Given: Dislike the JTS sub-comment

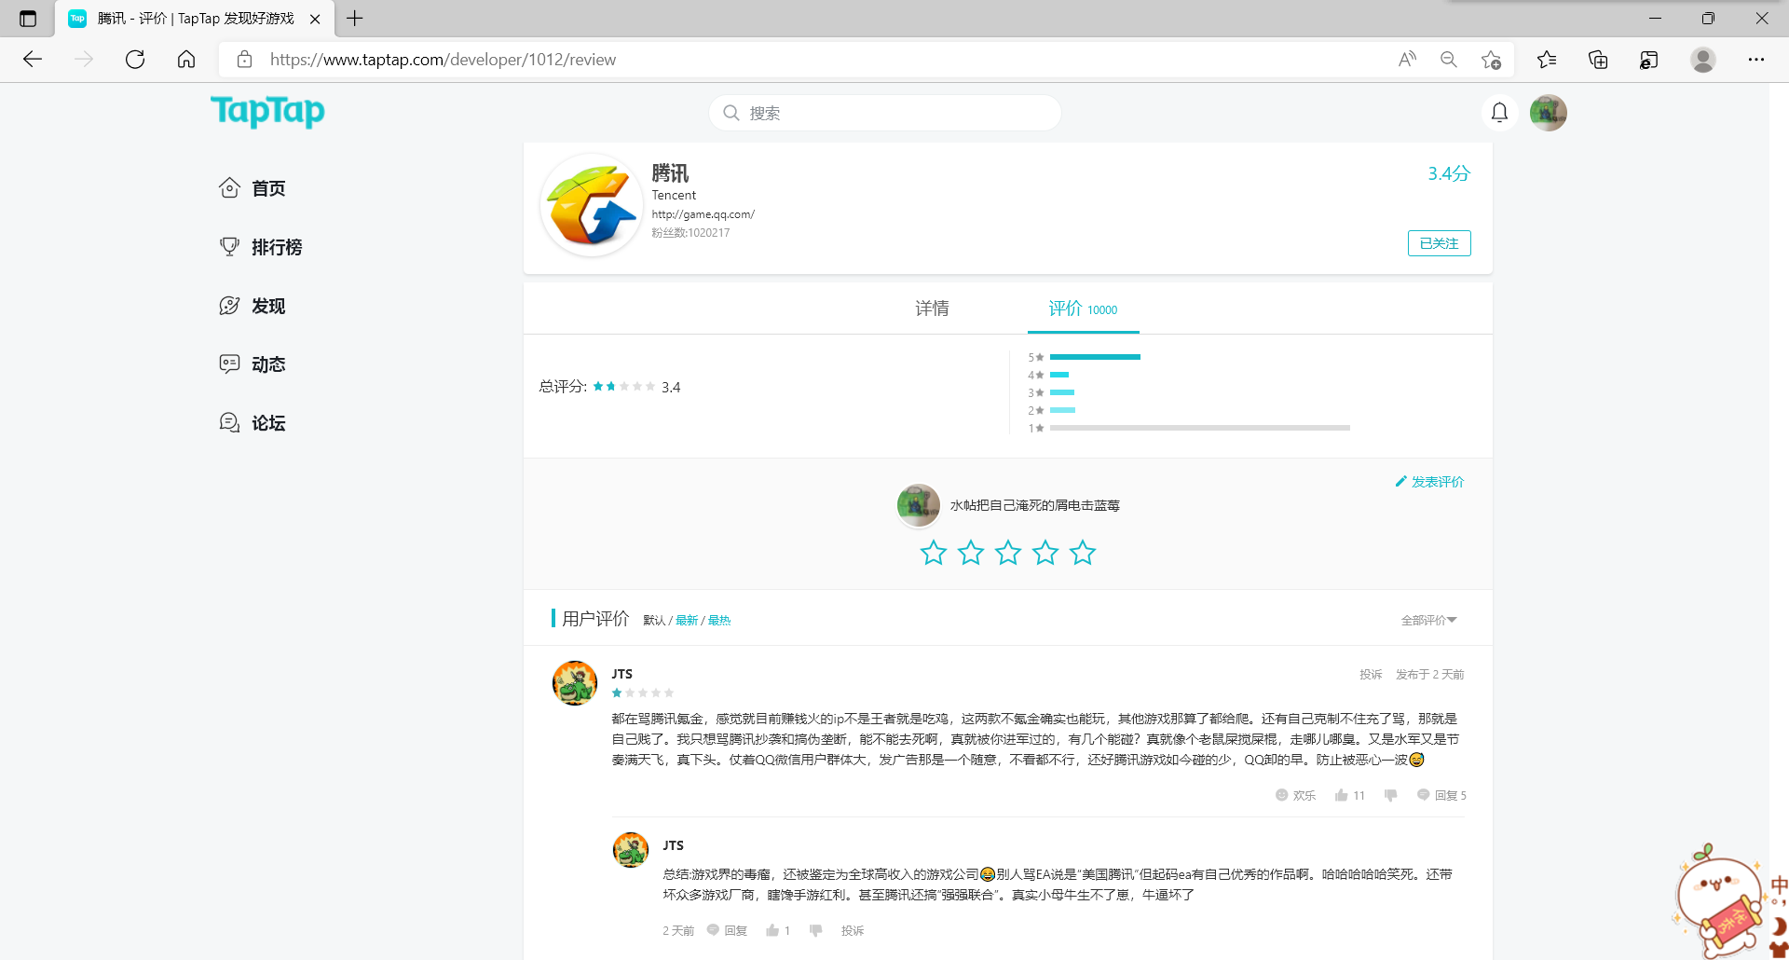Looking at the screenshot, I should [x=816, y=930].
